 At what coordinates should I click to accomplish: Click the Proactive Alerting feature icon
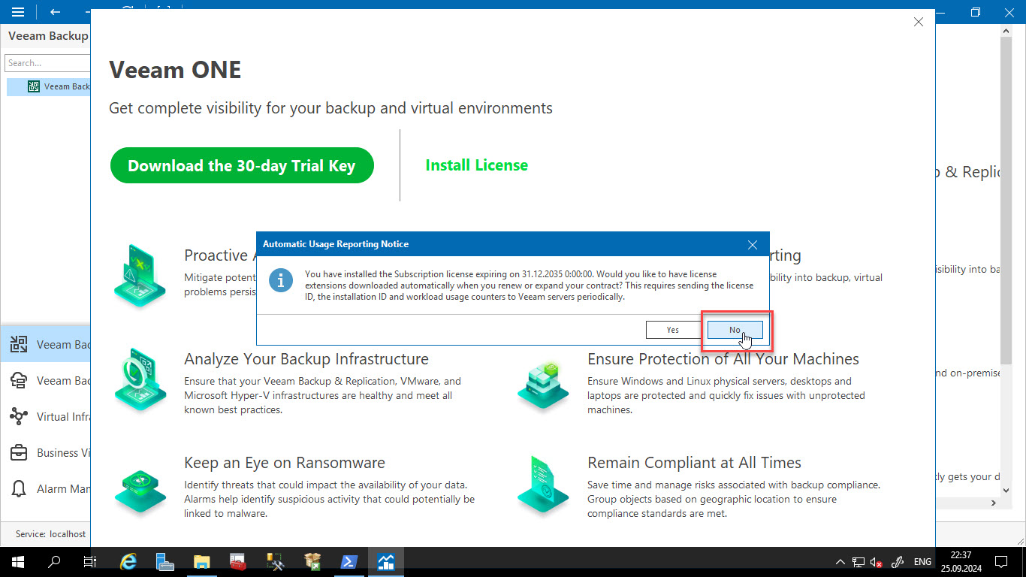pos(140,274)
